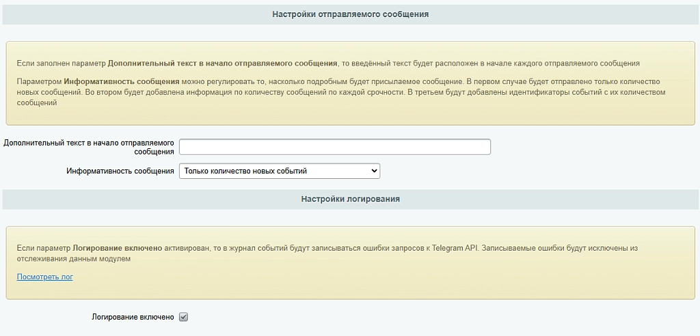Click the bold 'Информативность сообщения' text in the hint
700x336 pixels.
pos(122,82)
